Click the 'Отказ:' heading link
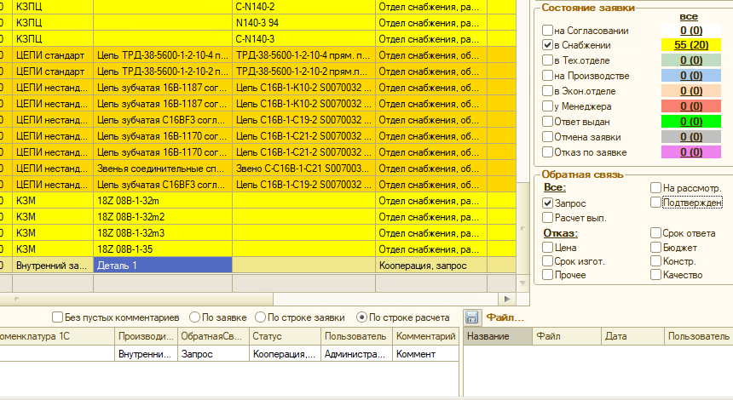Viewport: 733px width, 400px height. coord(560,233)
